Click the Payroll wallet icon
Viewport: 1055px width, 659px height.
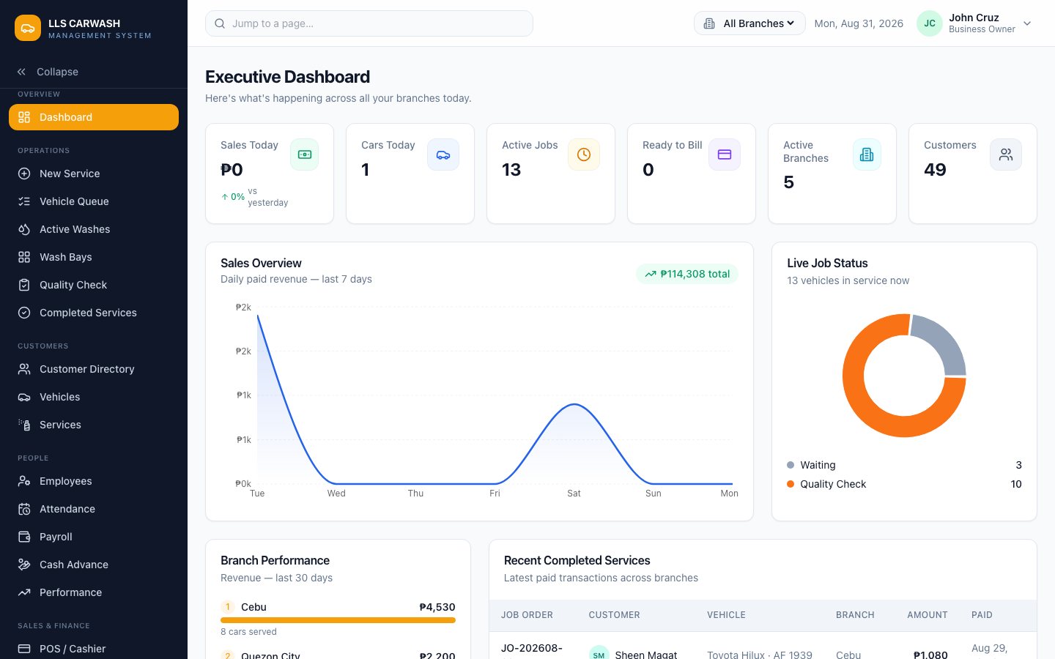click(24, 537)
